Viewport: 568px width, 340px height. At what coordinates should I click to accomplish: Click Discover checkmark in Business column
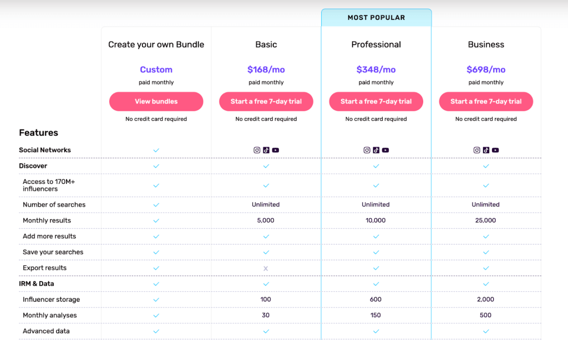[x=486, y=166]
